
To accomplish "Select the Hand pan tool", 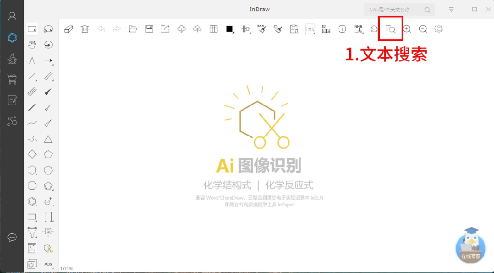I will coord(32,44).
